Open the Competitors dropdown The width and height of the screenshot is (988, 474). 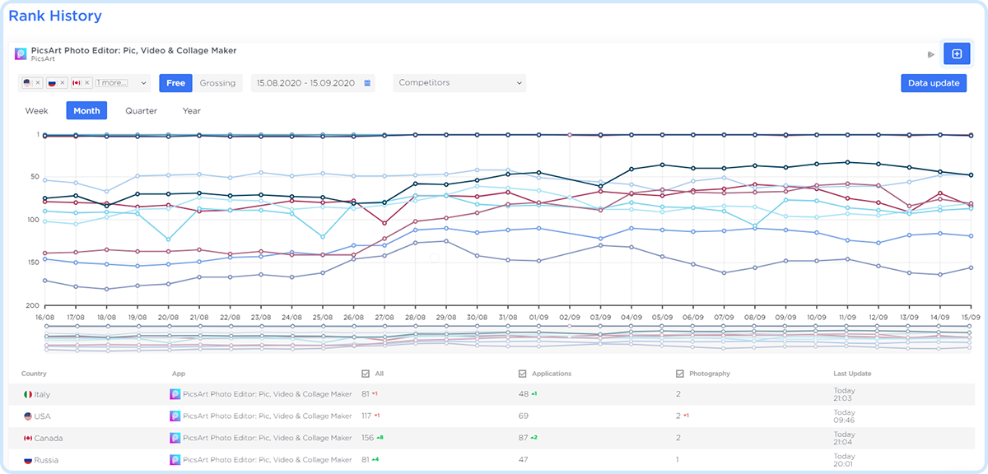(459, 83)
